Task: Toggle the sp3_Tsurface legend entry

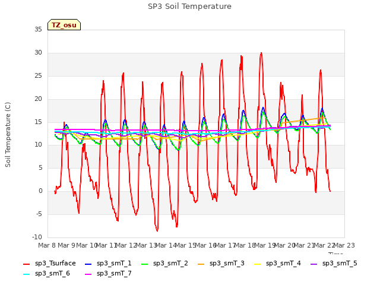Action: [49, 263]
